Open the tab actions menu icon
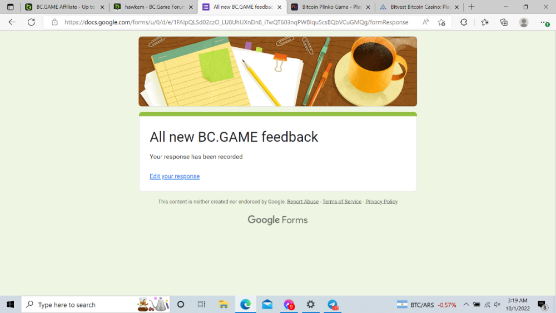This screenshot has width=556, height=313. pos(10,7)
